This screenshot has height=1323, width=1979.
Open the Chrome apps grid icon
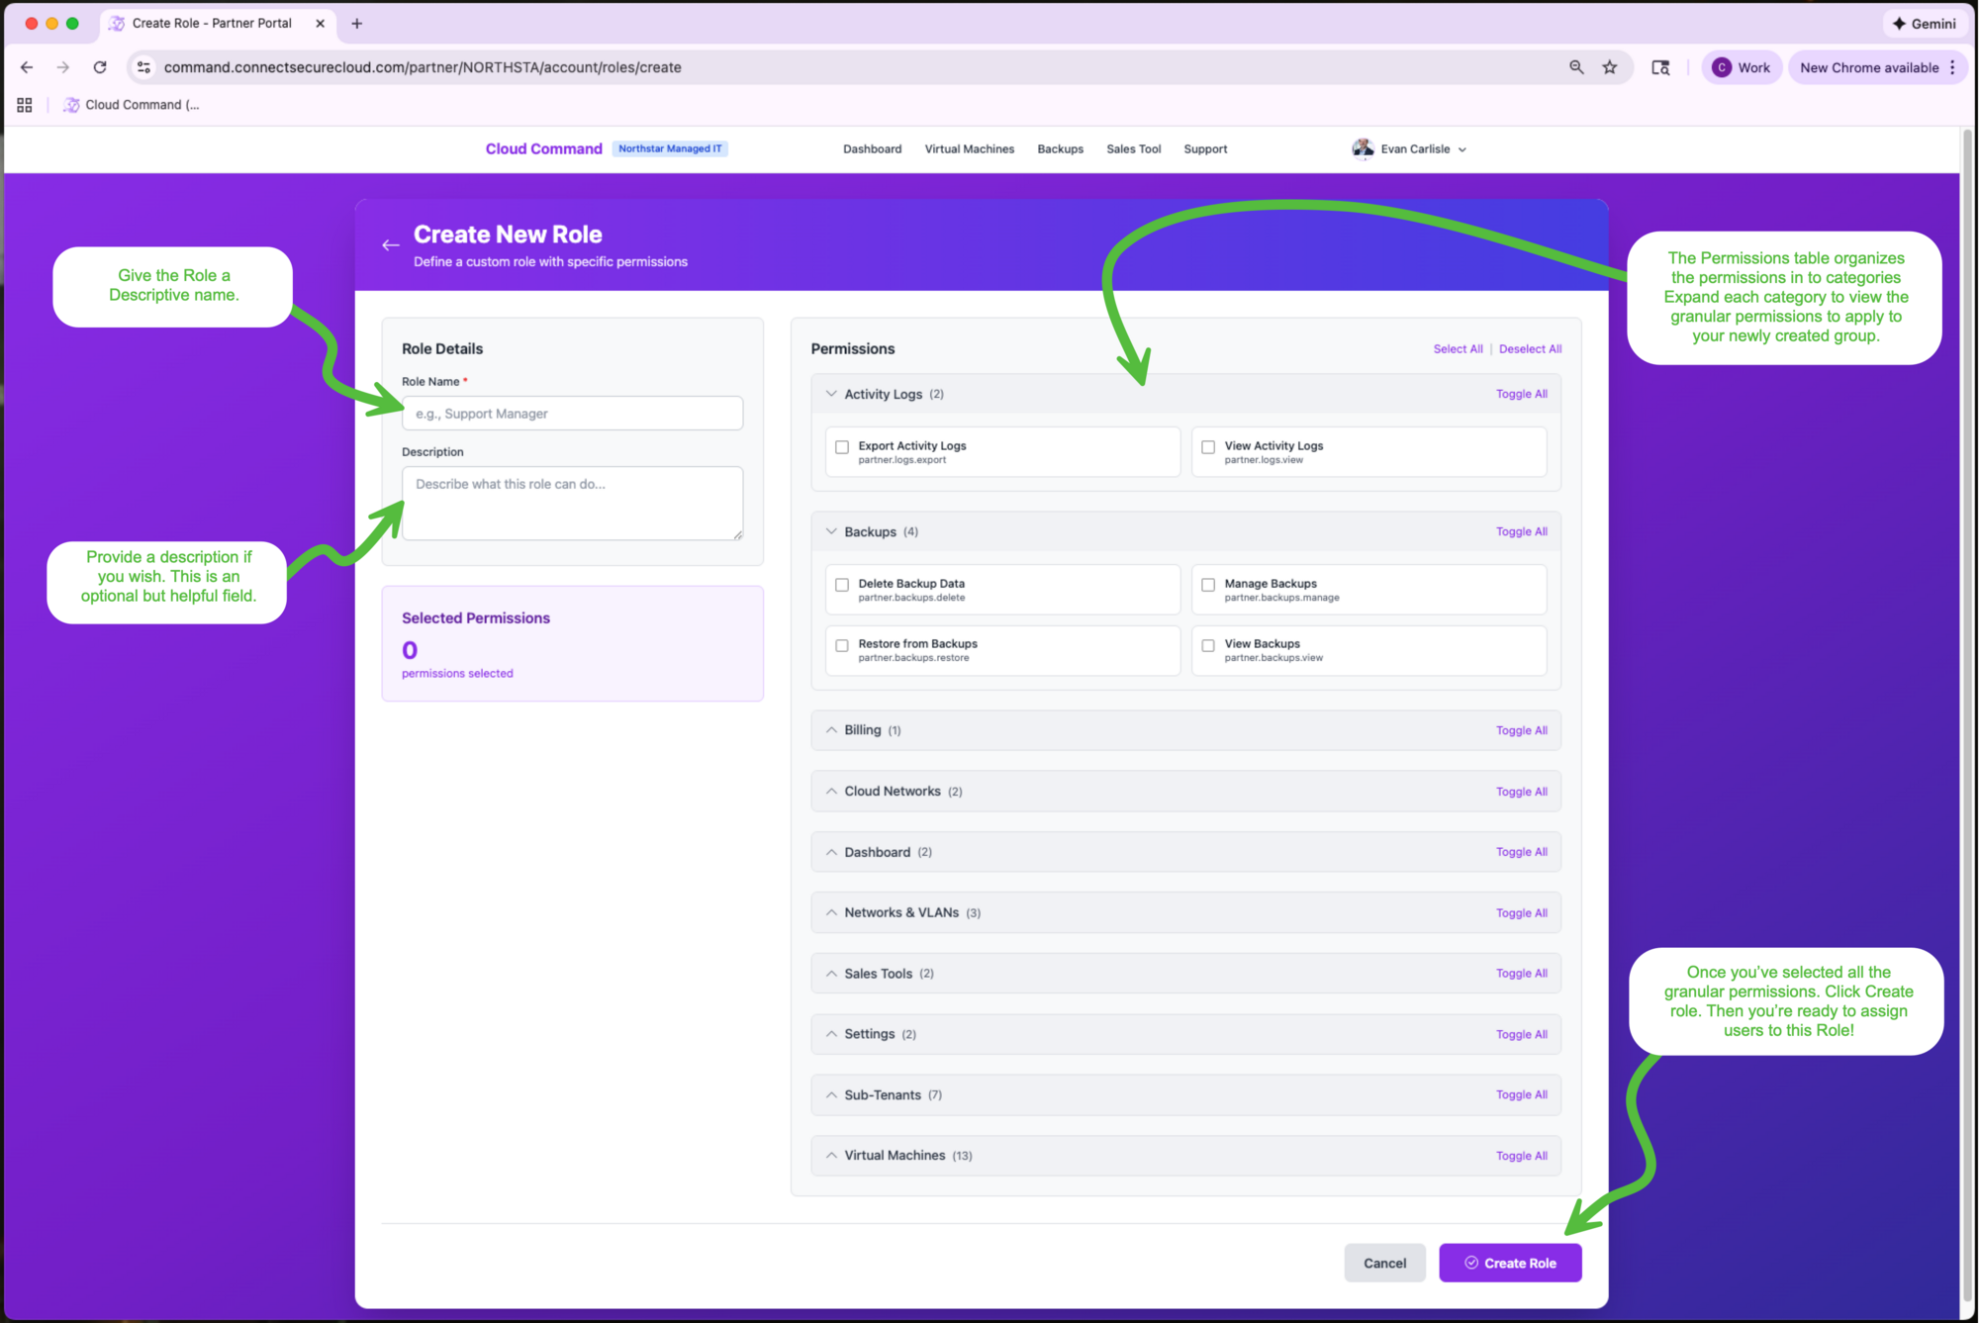pyautogui.click(x=24, y=104)
